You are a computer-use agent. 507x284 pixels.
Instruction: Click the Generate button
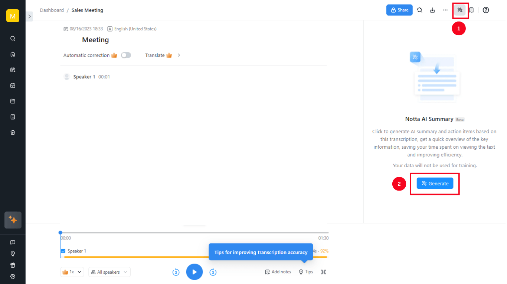(x=435, y=184)
